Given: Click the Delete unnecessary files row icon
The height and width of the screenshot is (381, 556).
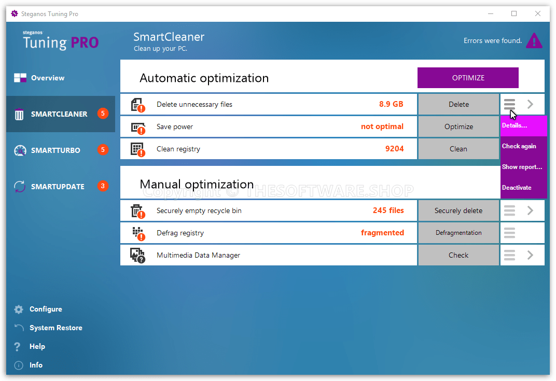Looking at the screenshot, I should [x=137, y=105].
